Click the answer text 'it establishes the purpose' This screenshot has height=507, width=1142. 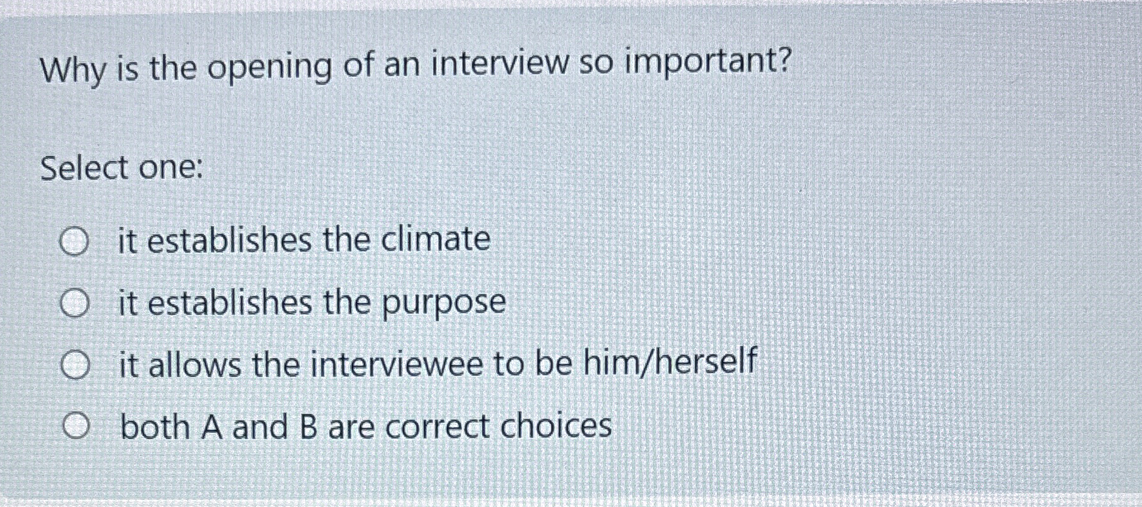pos(310,303)
